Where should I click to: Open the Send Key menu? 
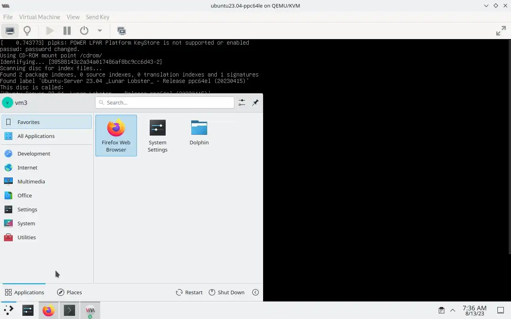pyautogui.click(x=97, y=17)
